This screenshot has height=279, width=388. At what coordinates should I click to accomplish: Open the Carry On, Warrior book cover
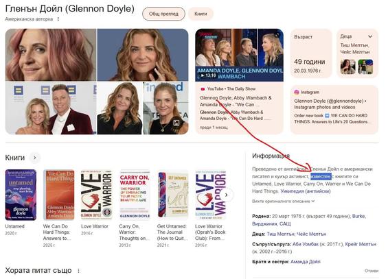pyautogui.click(x=135, y=195)
